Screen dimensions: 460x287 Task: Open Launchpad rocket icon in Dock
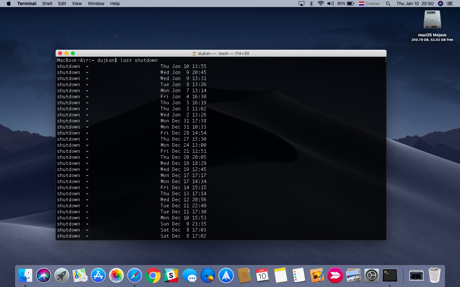pyautogui.click(x=62, y=275)
